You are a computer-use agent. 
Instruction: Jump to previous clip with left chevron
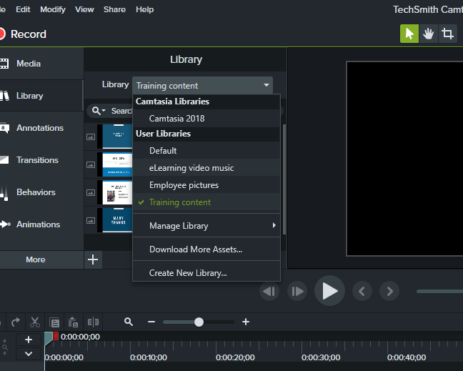pyautogui.click(x=362, y=291)
